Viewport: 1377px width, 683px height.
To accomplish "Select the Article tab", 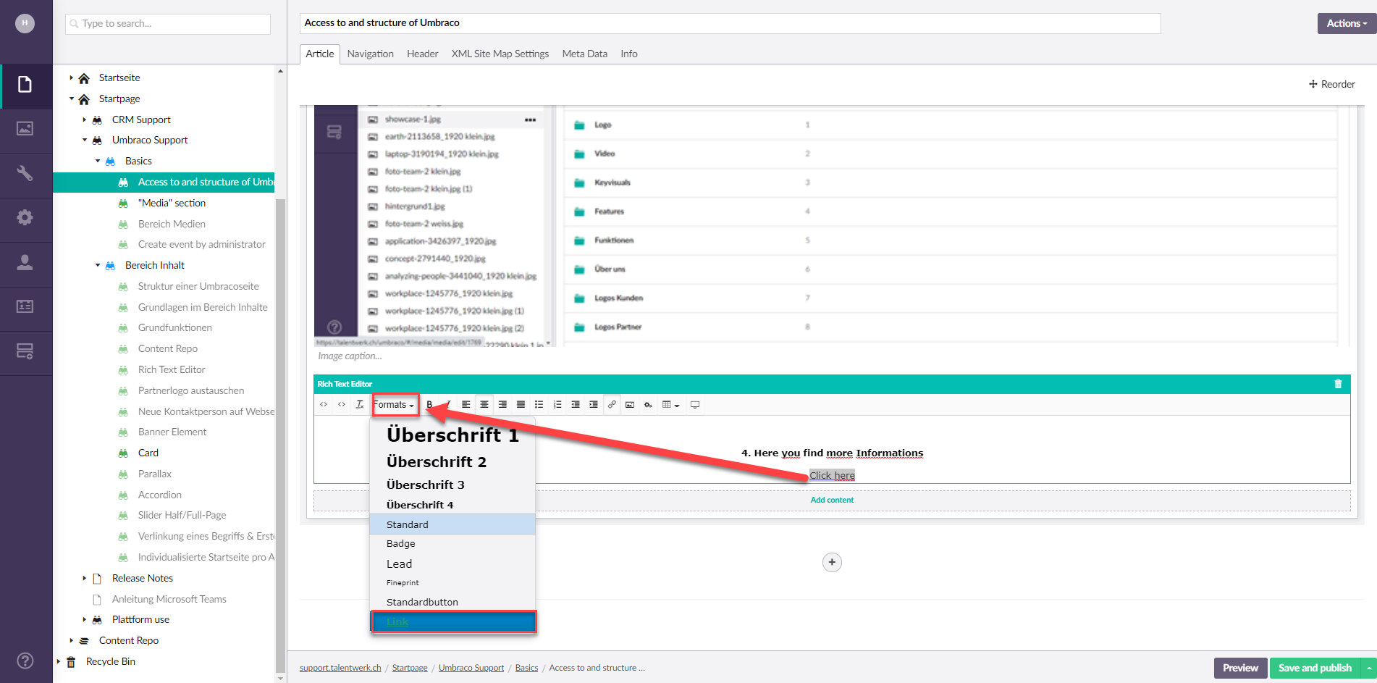I will (x=319, y=54).
